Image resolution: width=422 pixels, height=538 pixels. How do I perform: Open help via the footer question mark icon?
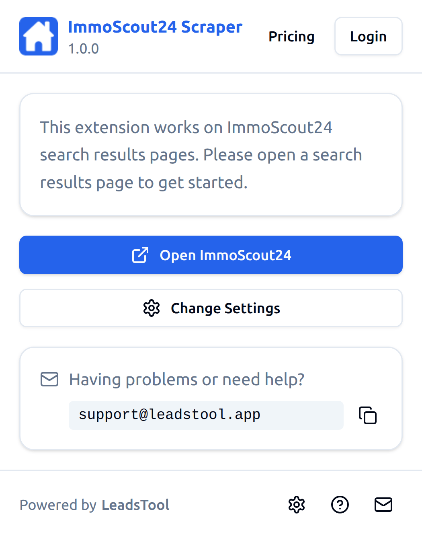click(340, 505)
